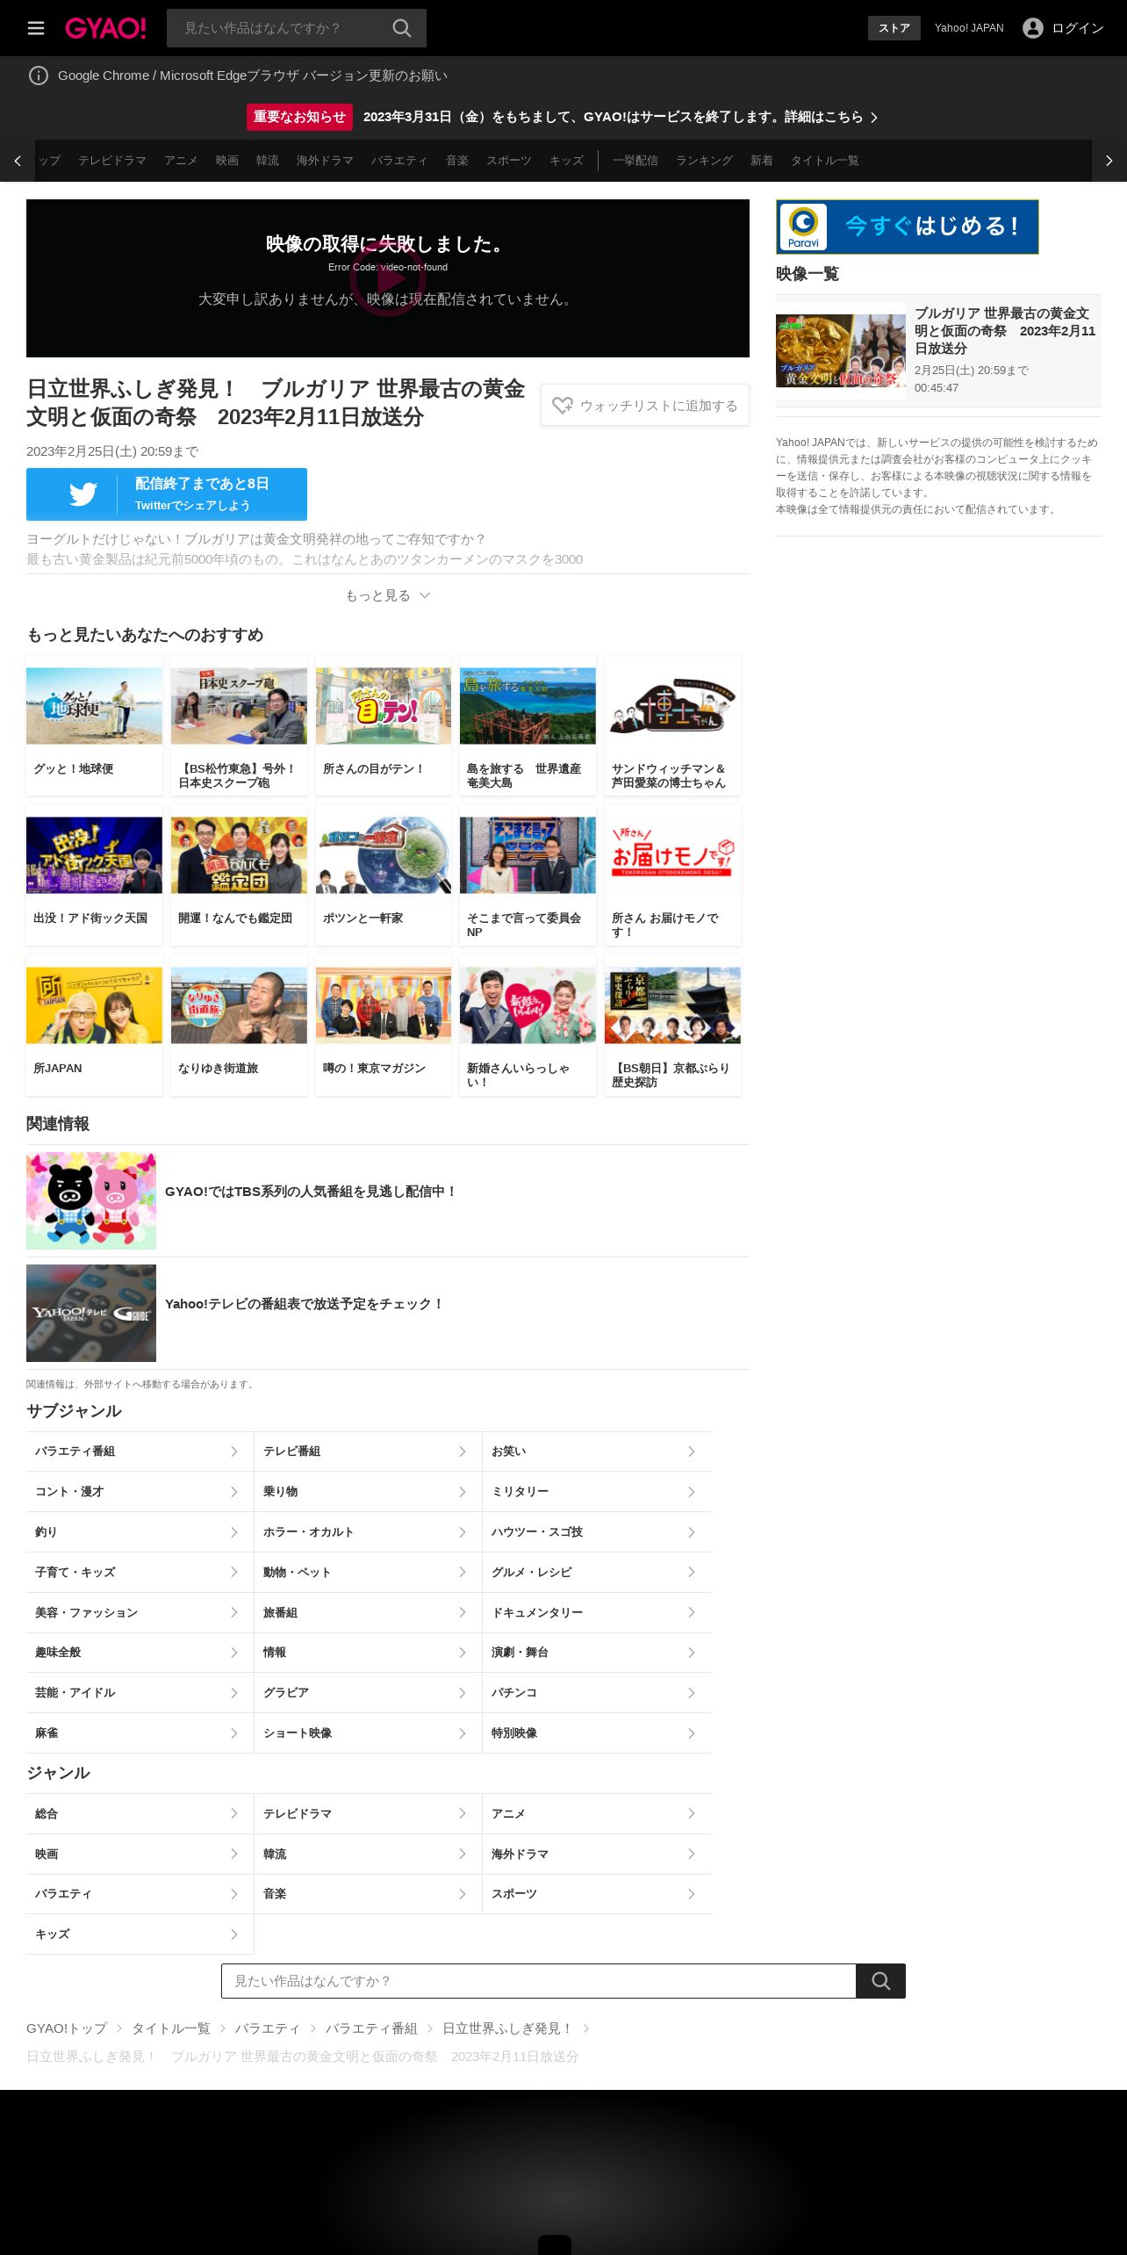Image resolution: width=1127 pixels, height=2255 pixels.
Task: Click the play button in video player
Action: point(388,278)
